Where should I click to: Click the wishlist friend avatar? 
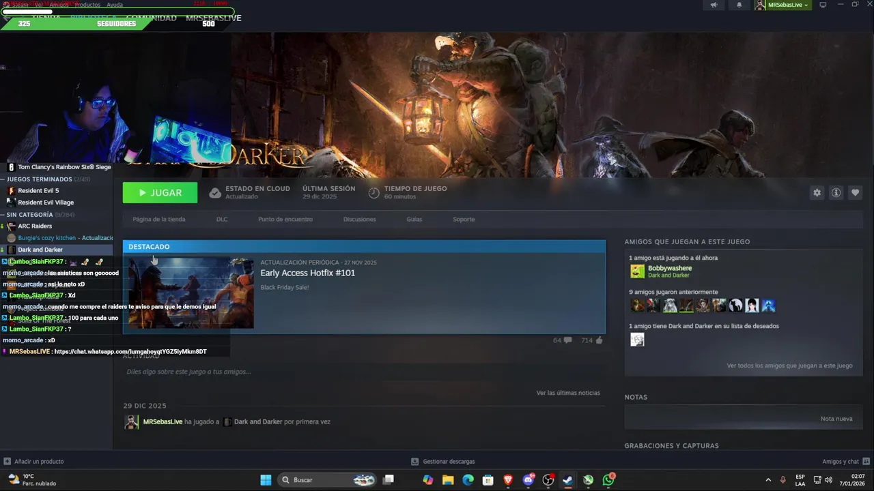pos(637,340)
